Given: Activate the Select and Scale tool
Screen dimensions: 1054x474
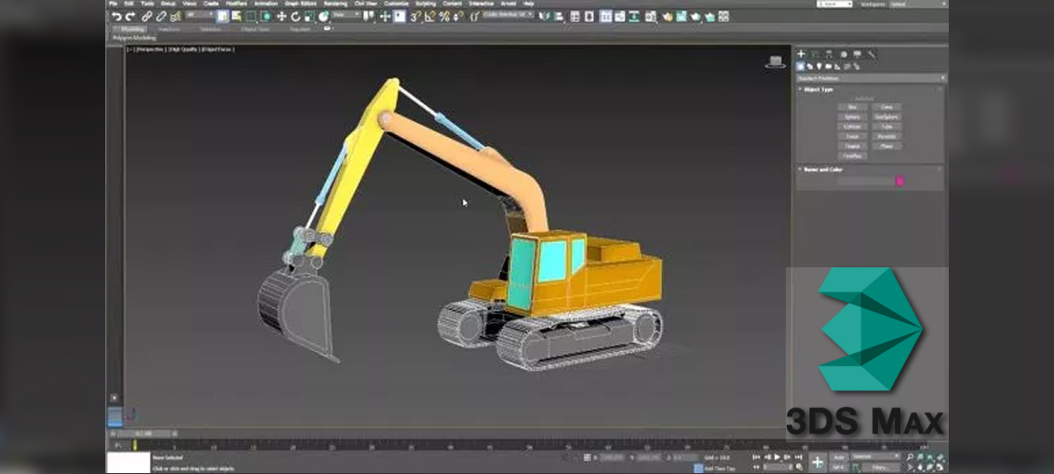Looking at the screenshot, I should [x=308, y=17].
